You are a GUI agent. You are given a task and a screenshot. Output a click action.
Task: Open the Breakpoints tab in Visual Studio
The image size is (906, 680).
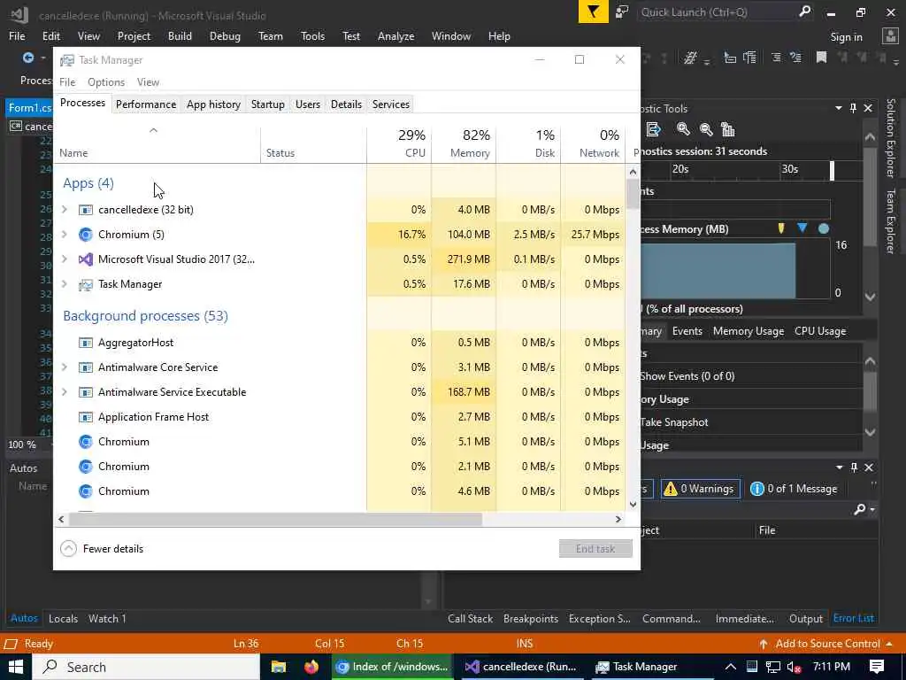531,618
